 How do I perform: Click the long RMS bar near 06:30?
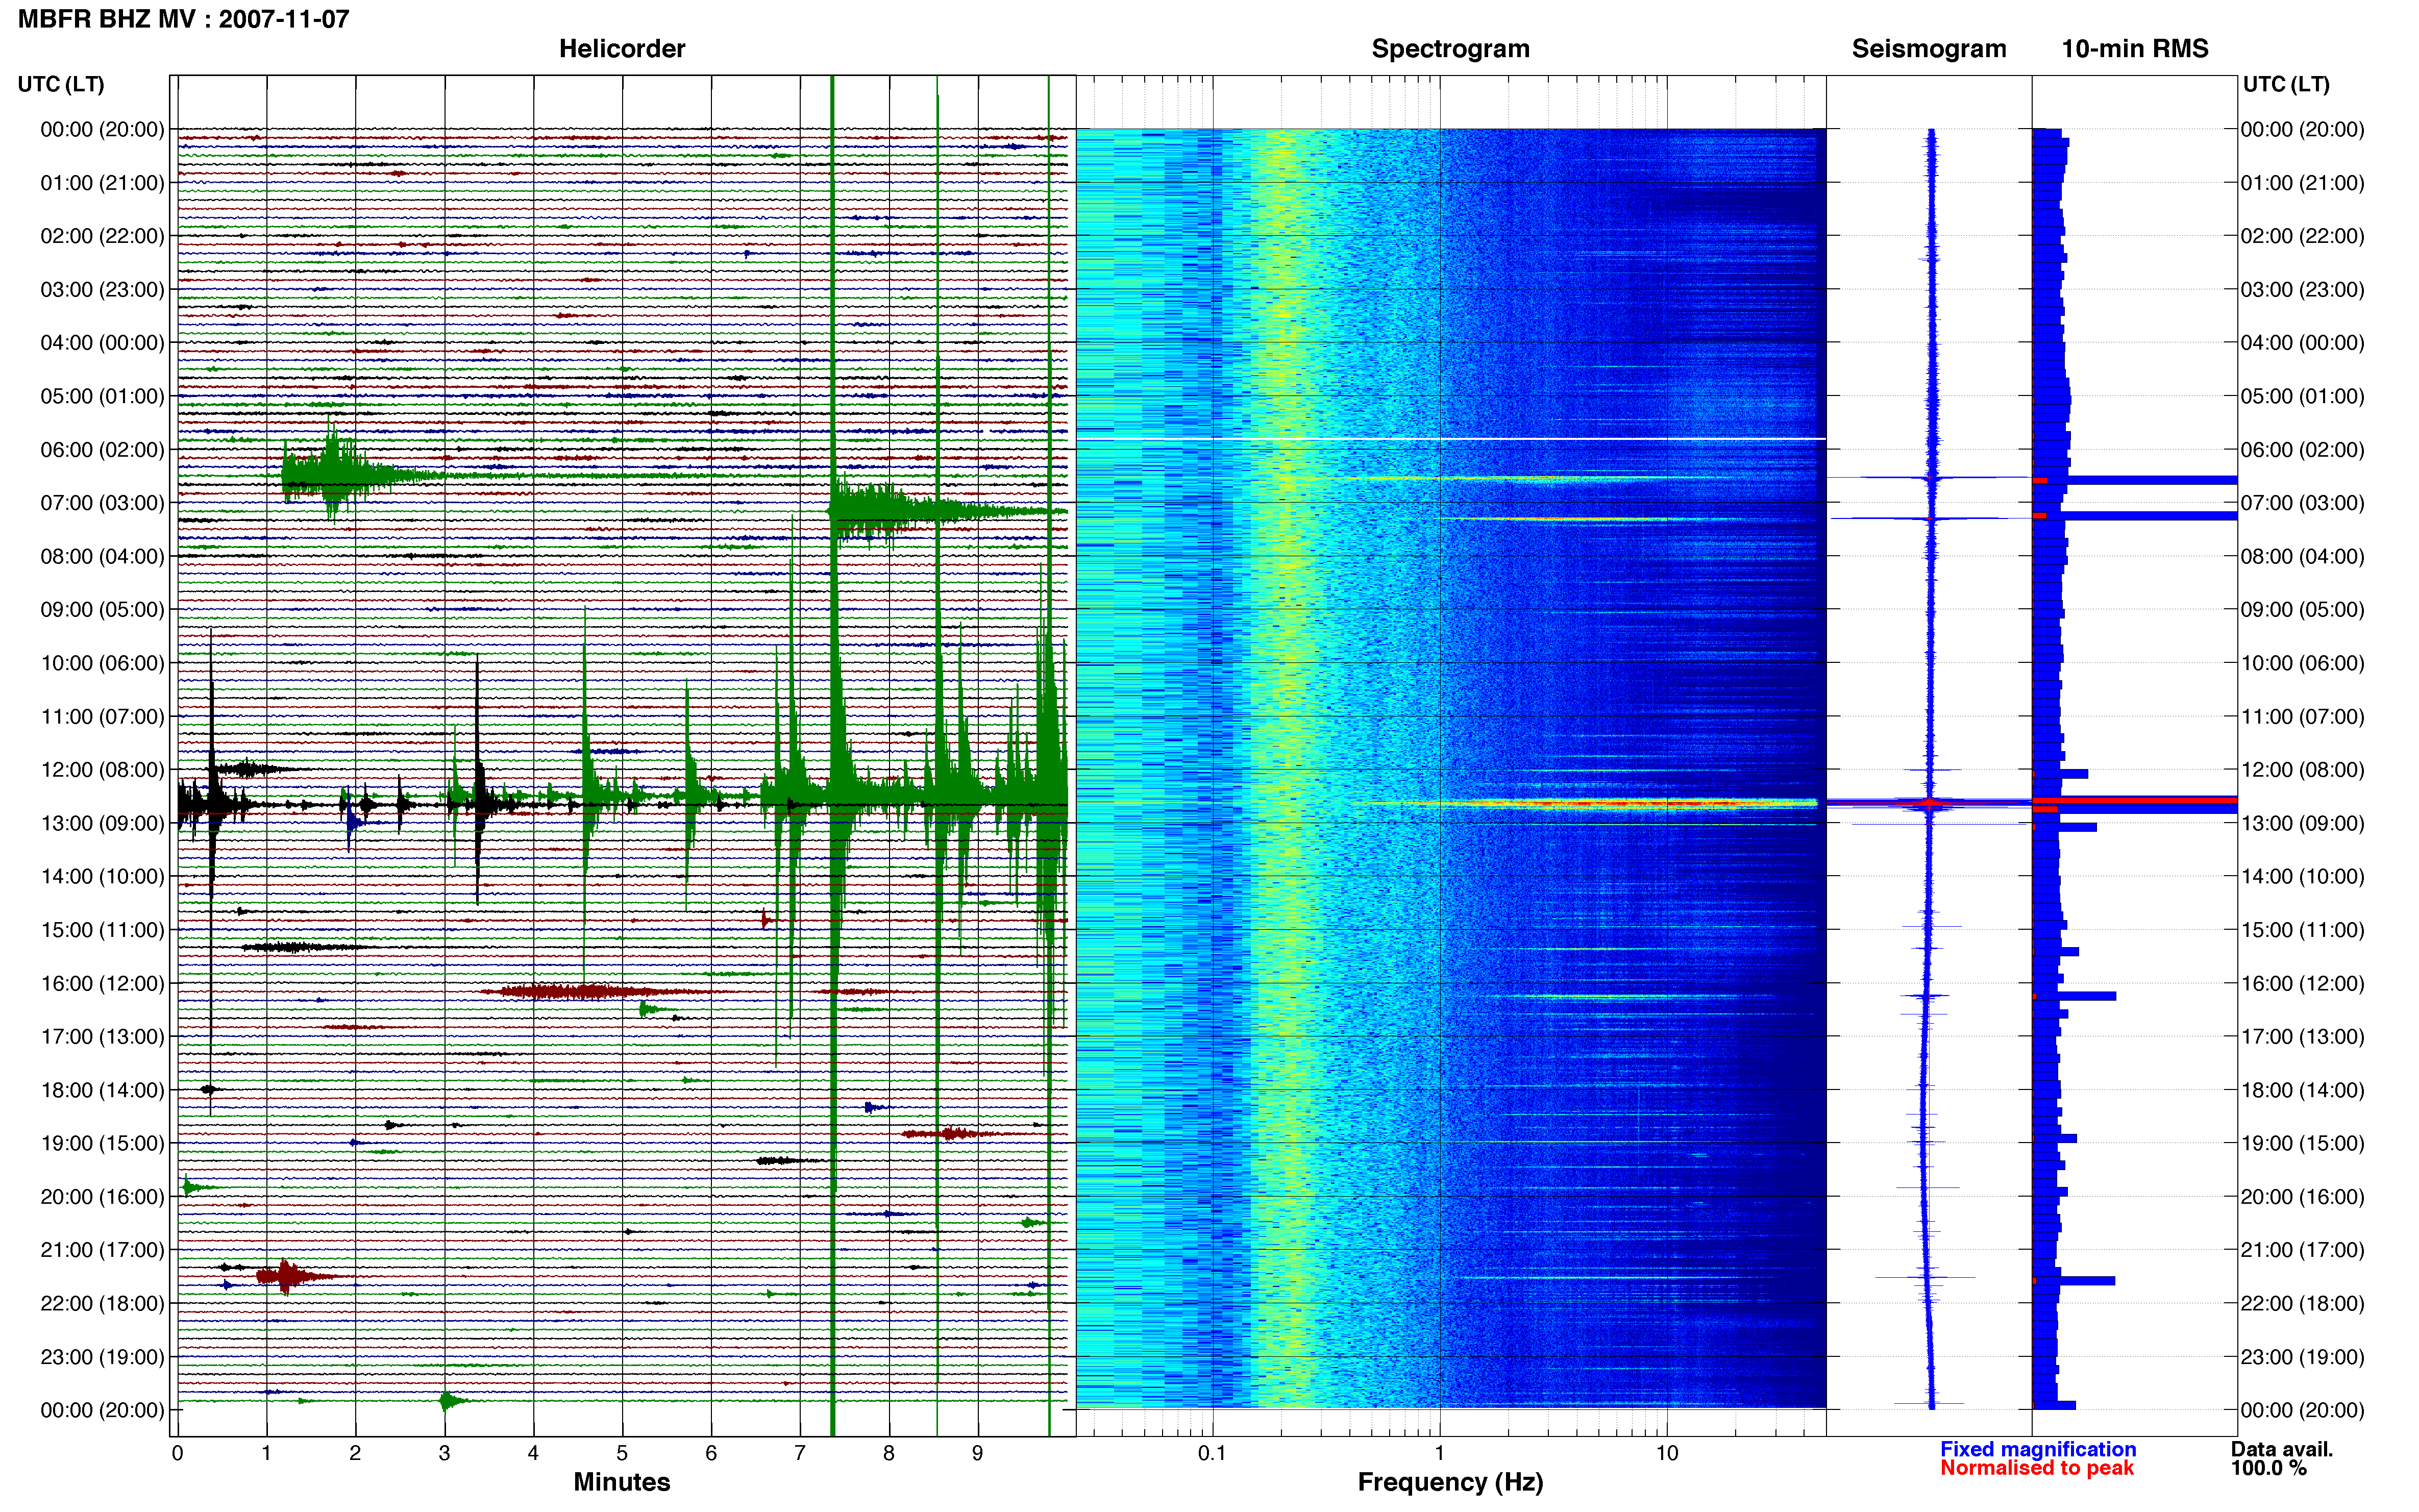[x=2134, y=480]
